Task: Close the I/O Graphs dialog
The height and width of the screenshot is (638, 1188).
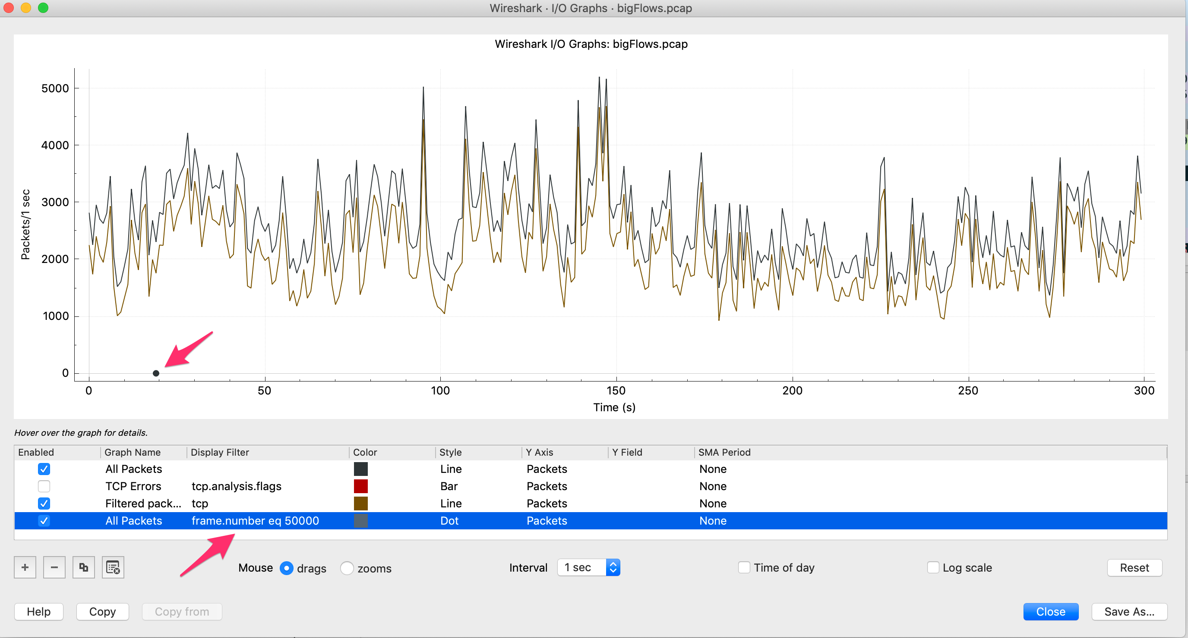Action: 1051,611
